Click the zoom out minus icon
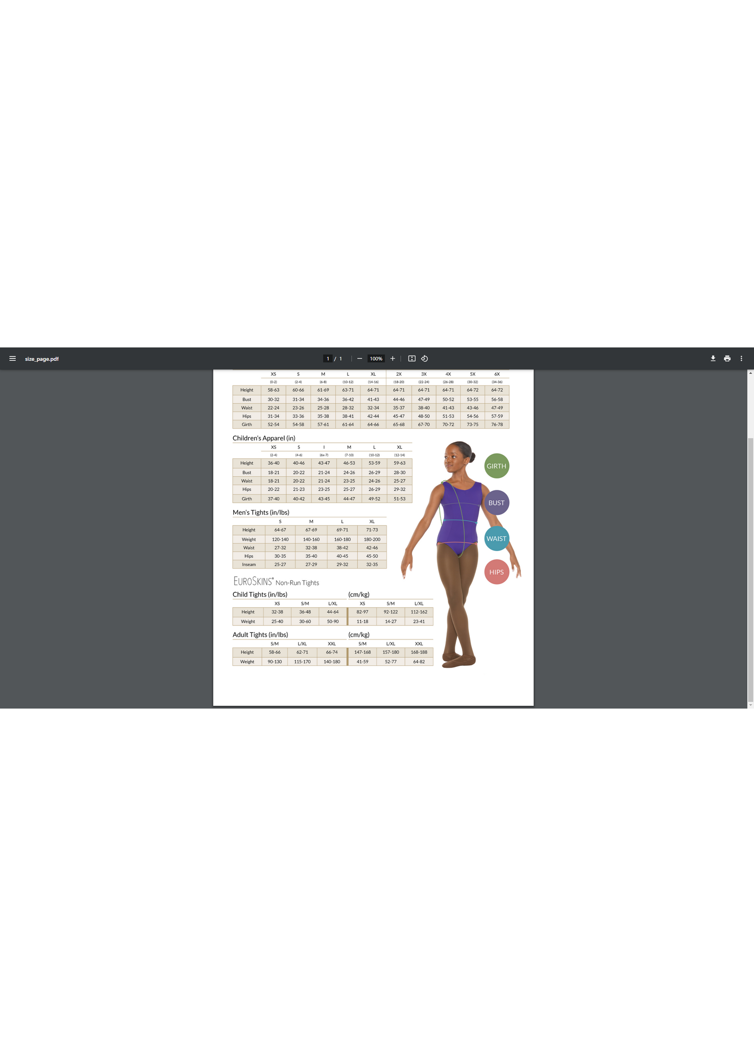754x1056 pixels. pos(359,358)
